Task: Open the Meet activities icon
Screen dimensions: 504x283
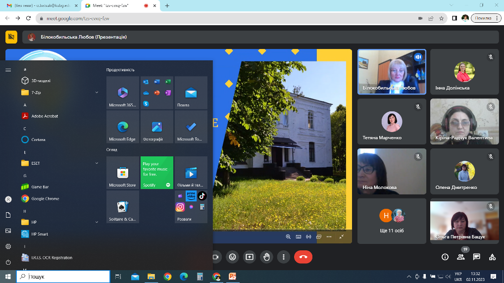Action: (x=492, y=257)
